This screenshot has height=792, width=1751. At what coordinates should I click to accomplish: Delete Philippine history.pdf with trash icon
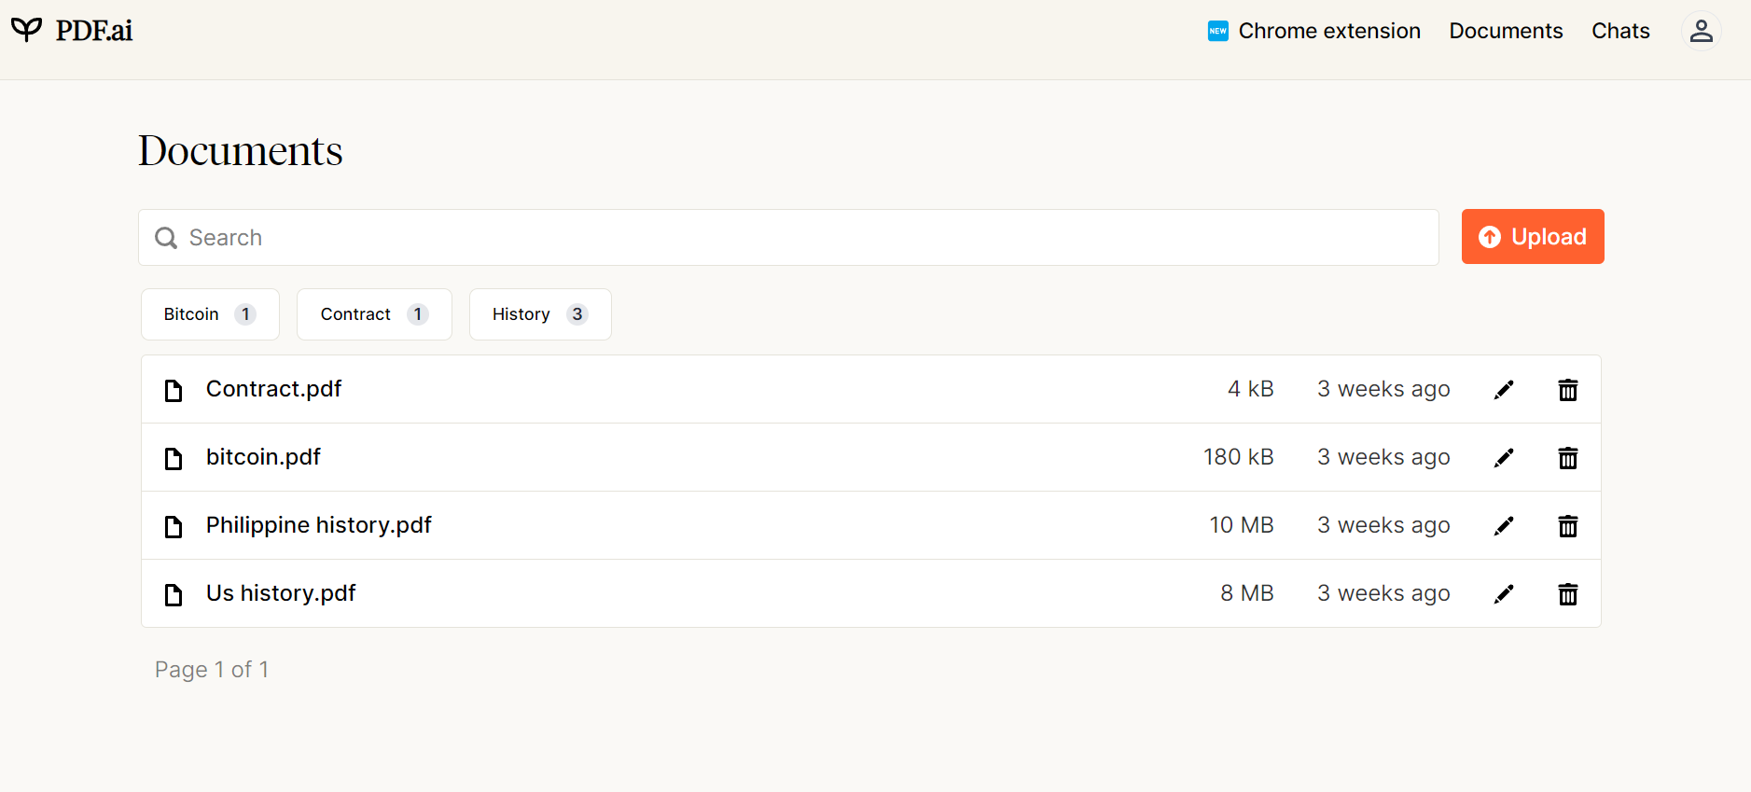coord(1568,526)
